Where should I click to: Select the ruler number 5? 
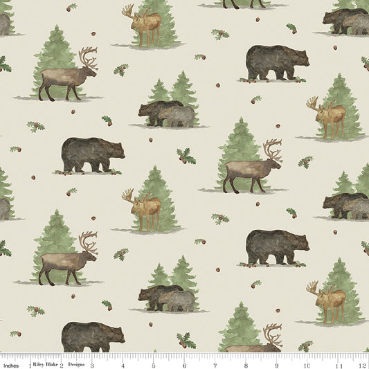pos(154,366)
